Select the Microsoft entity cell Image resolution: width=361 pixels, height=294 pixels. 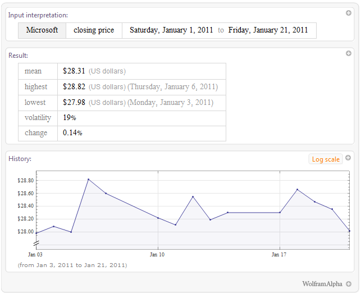(x=42, y=30)
